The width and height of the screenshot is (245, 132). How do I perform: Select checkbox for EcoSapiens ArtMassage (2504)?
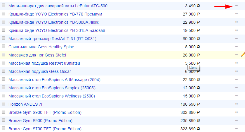[4, 79]
